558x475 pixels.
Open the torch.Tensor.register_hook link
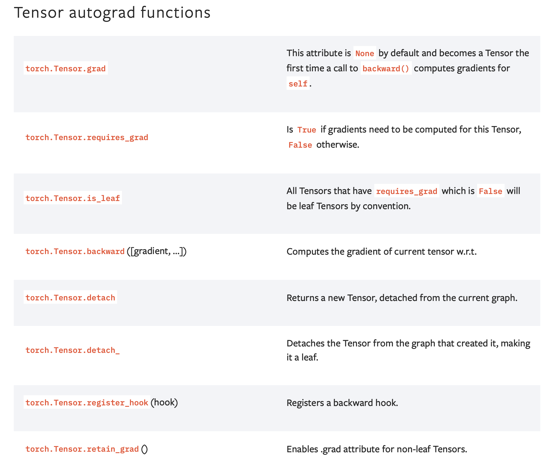[87, 403]
